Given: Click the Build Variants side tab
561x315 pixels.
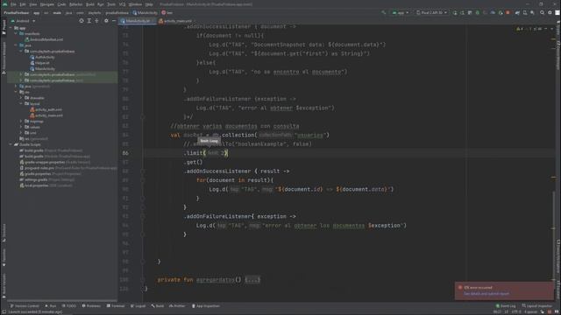Looking at the screenshot, I should [x=4, y=286].
